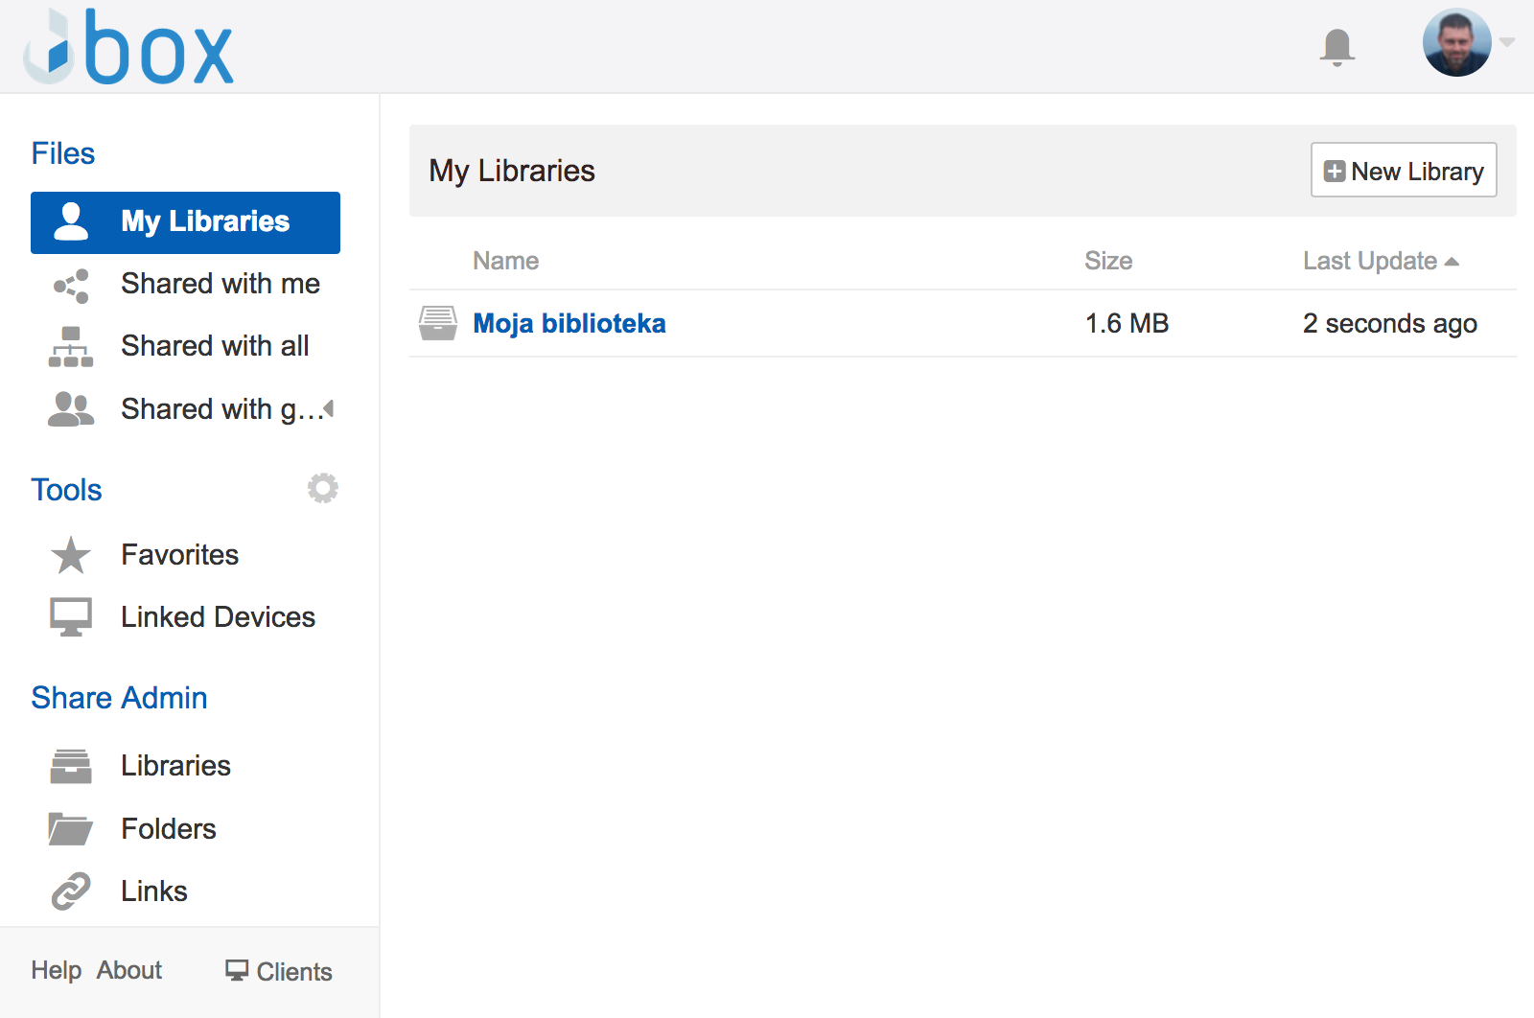Image resolution: width=1534 pixels, height=1018 pixels.
Task: Sort libraries by Last Update column
Action: [1370, 261]
